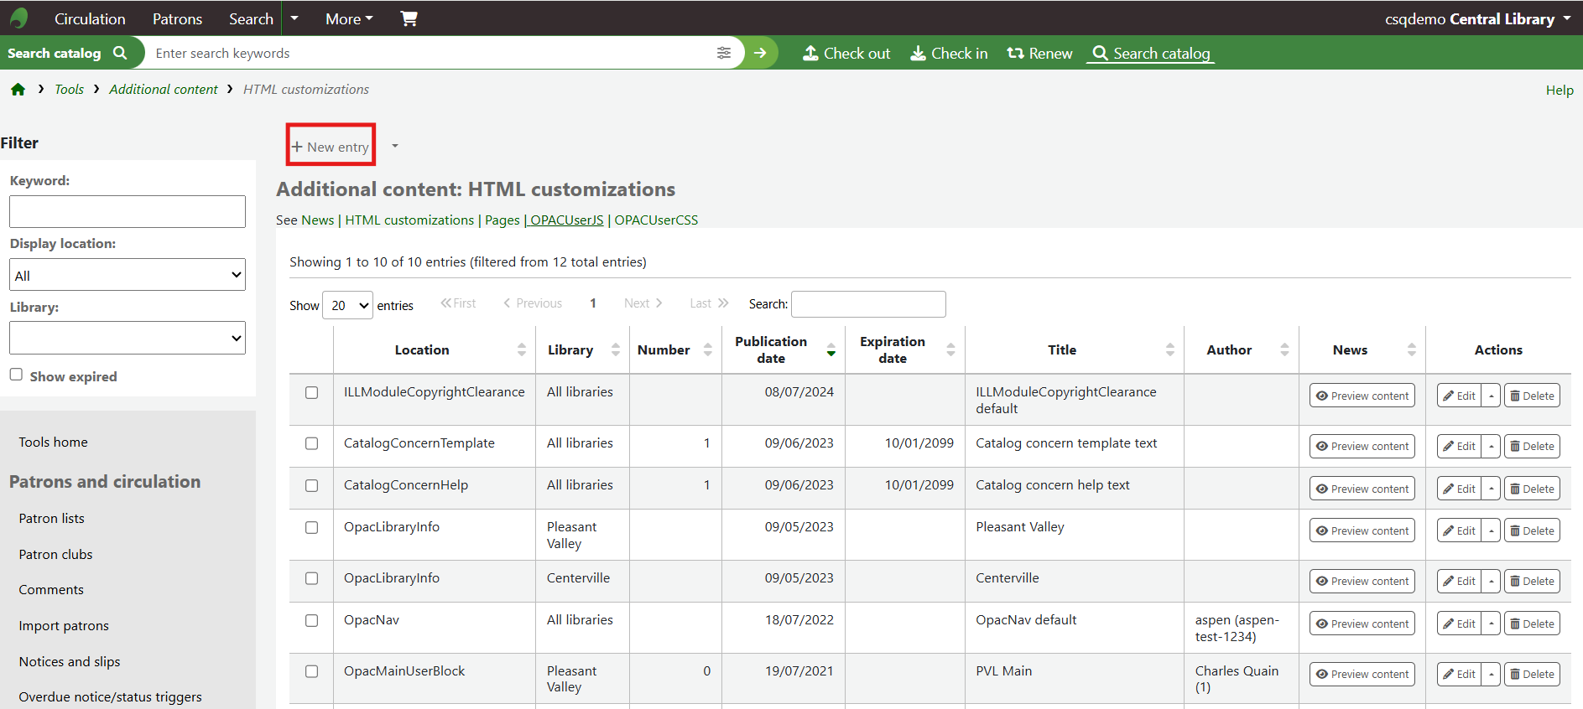1583x709 pixels.
Task: Open the OPACUserCSS link
Action: tap(655, 220)
